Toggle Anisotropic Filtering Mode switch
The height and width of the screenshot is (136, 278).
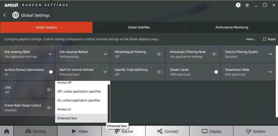[x=215, y=54]
